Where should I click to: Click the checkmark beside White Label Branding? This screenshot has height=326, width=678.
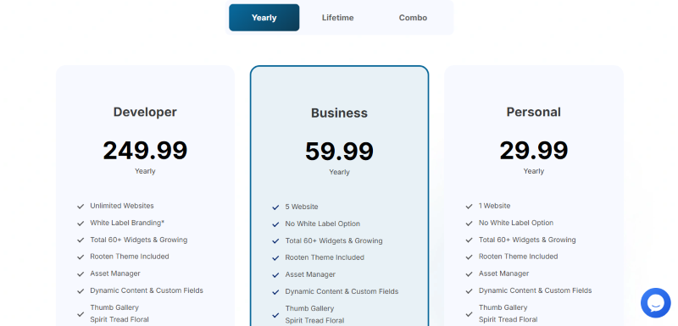click(x=81, y=224)
